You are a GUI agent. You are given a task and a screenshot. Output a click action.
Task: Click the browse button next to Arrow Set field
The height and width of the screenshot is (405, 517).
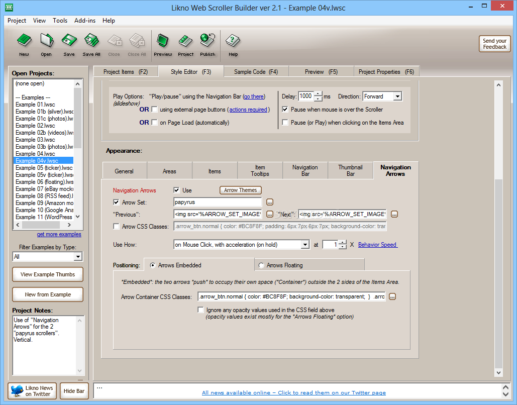click(x=270, y=202)
